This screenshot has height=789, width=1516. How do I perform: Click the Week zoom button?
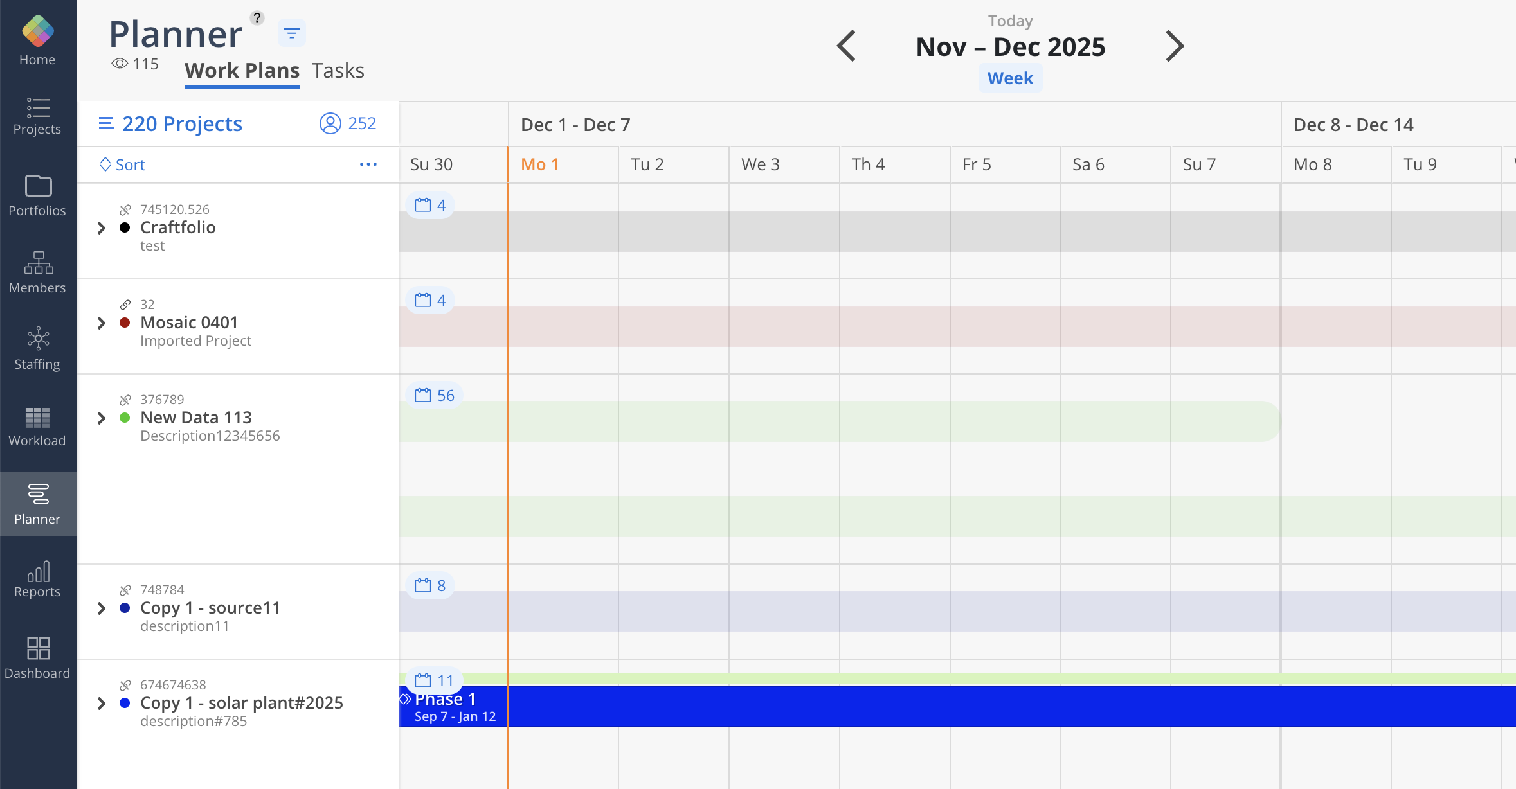pos(1009,78)
